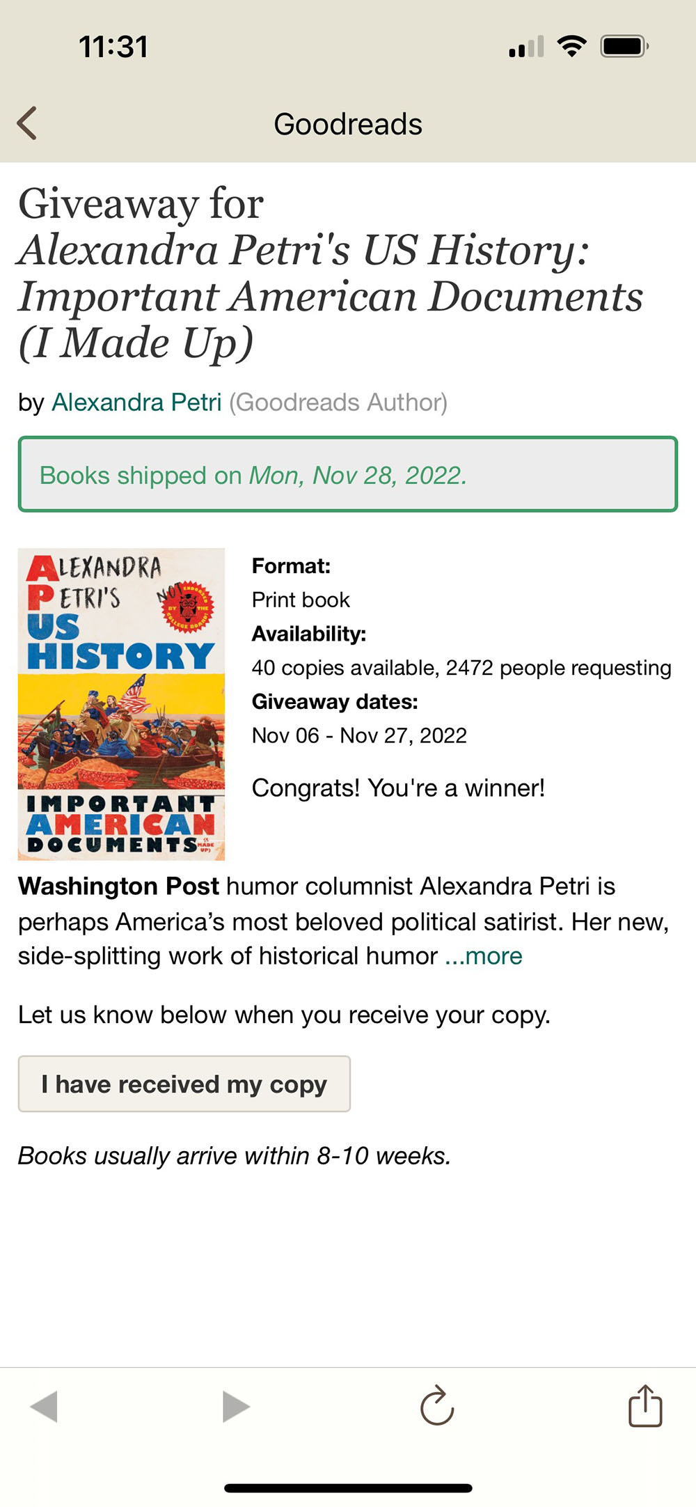The height and width of the screenshot is (1507, 696).
Task: Tap Congrats! You're a winner! text
Action: click(x=398, y=788)
